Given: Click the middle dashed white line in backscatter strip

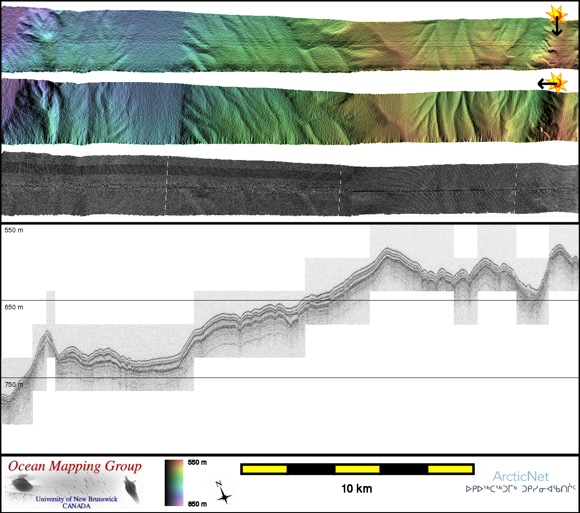Looking at the screenshot, I should [x=340, y=190].
